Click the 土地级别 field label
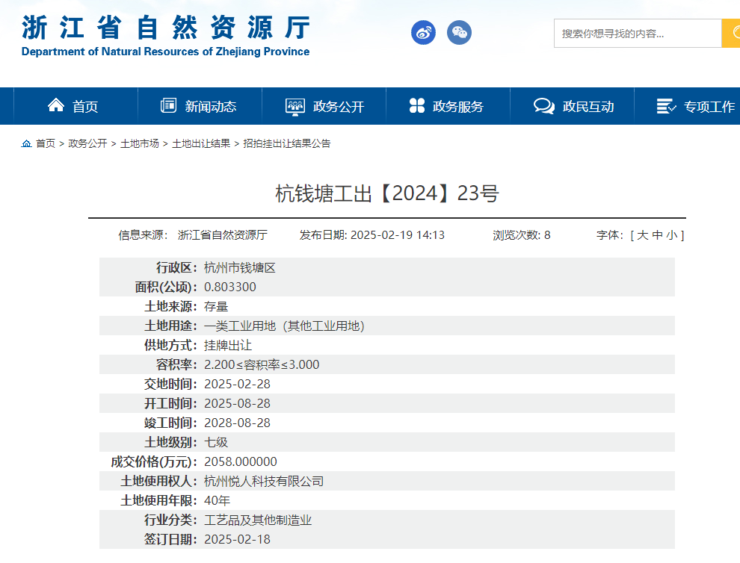The width and height of the screenshot is (740, 563). 170,442
